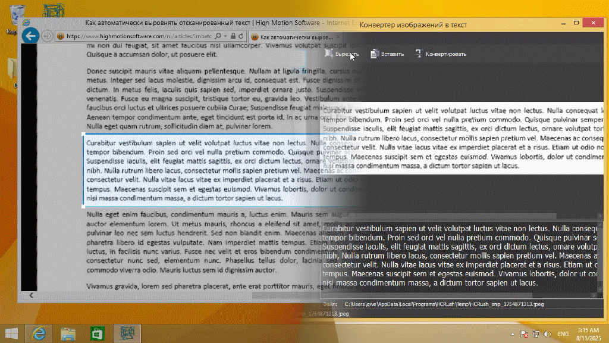
Task: Show hidden tray icons arrow
Action: (x=513, y=334)
